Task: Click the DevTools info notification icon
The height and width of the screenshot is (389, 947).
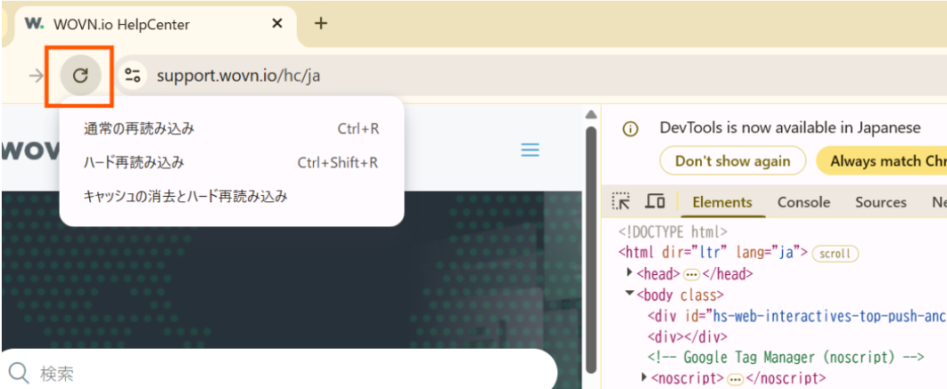Action: click(630, 128)
